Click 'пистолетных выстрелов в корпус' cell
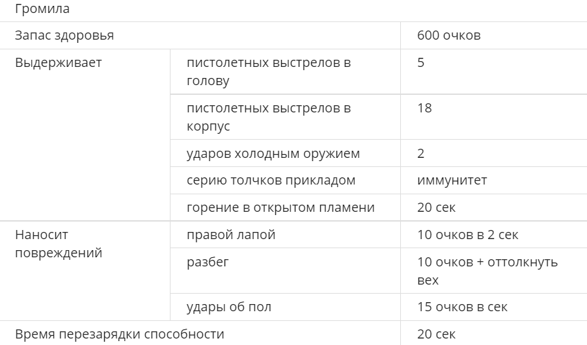 coord(268,117)
